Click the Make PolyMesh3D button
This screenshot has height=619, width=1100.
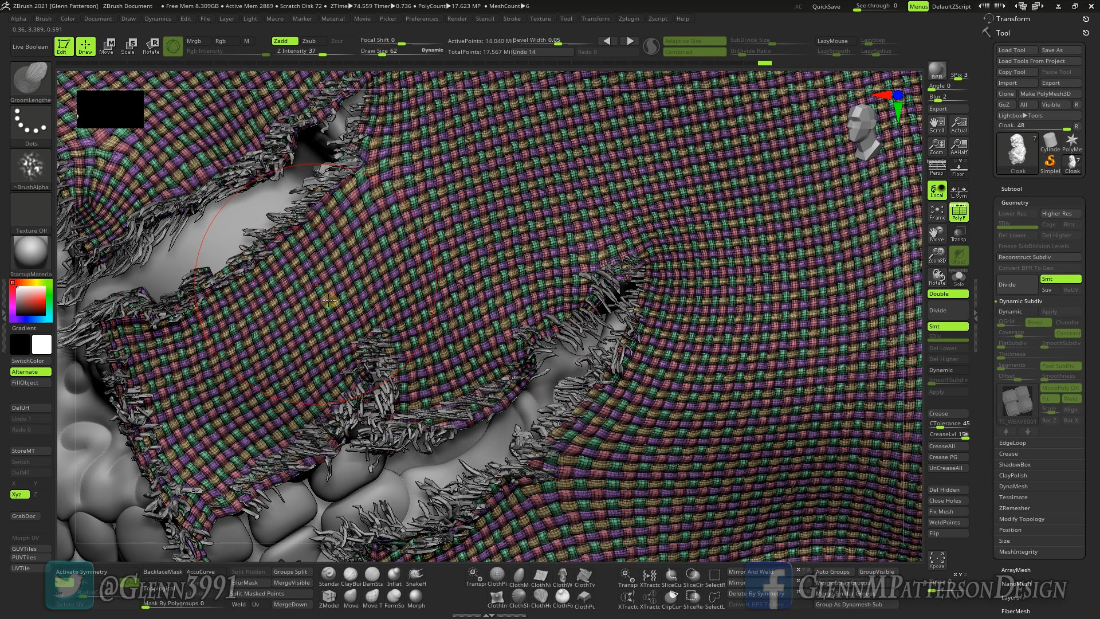click(x=1045, y=94)
